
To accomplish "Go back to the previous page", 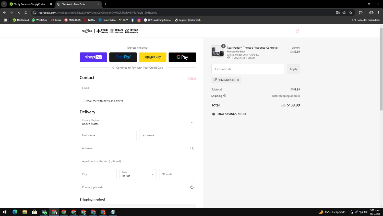I will (4, 13).
